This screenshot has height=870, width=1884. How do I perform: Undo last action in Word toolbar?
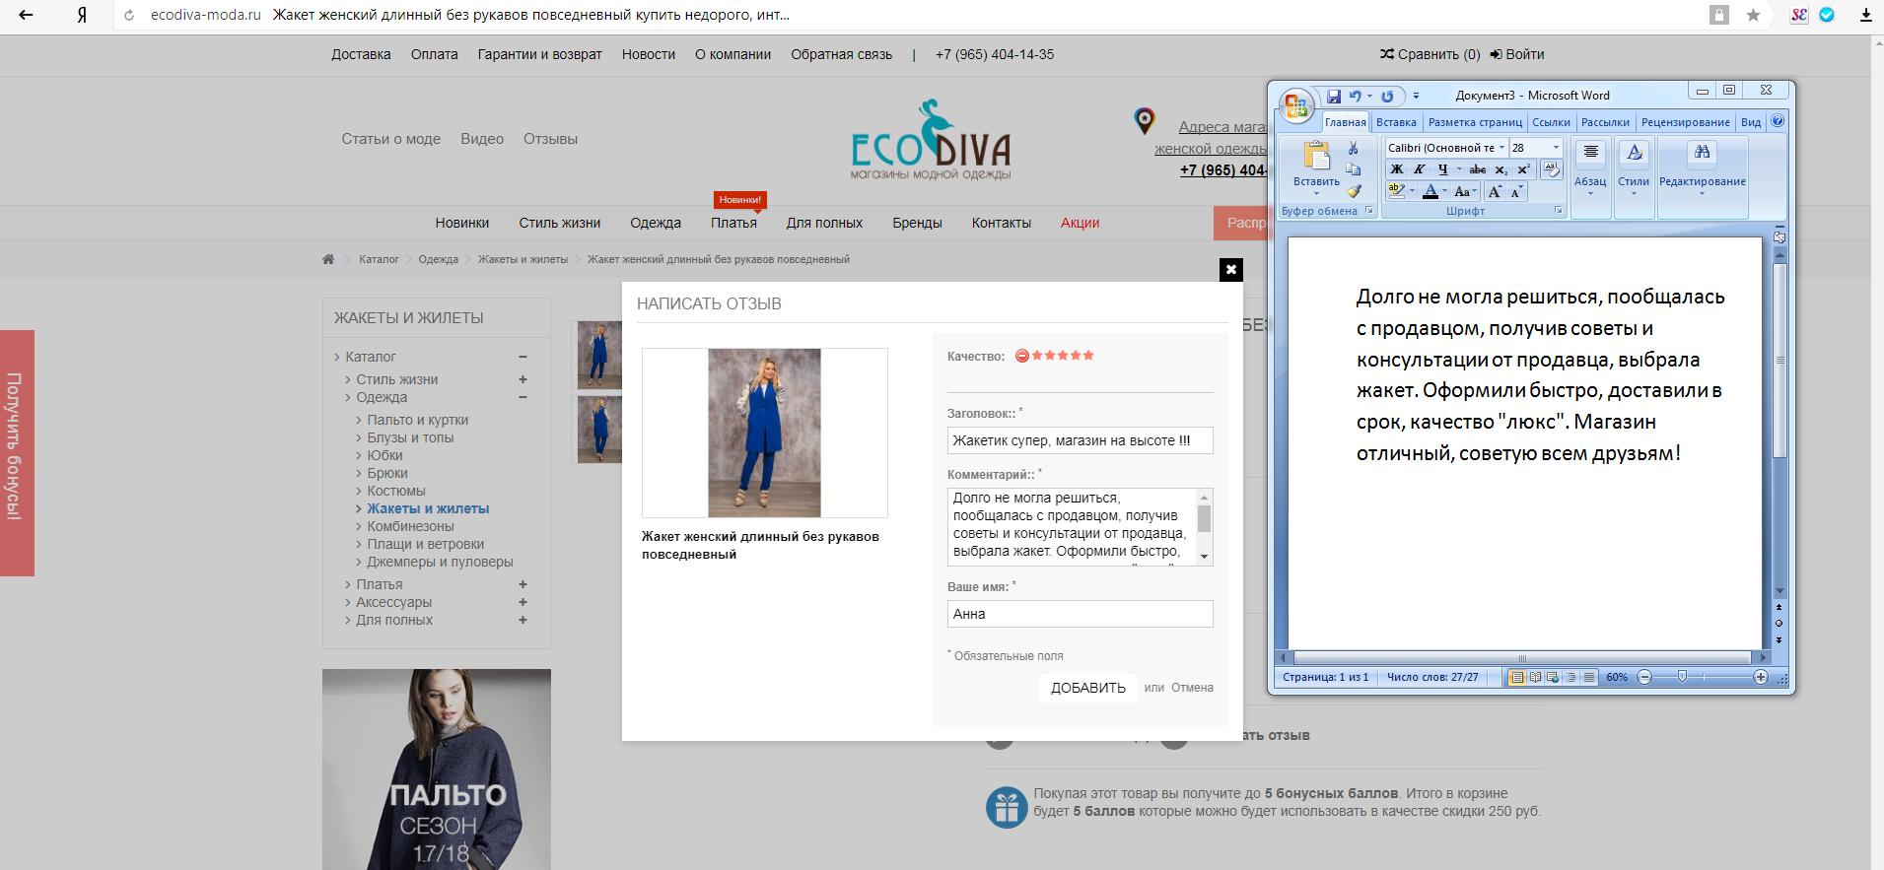click(x=1356, y=96)
